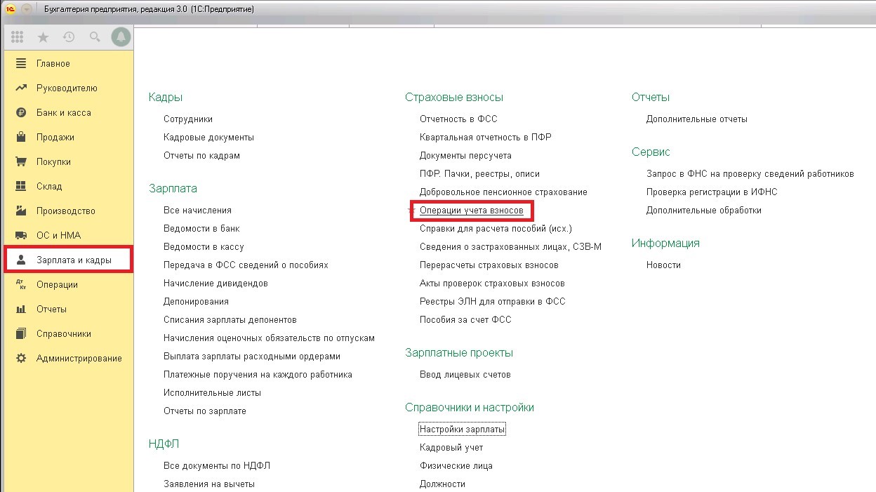
Task: Open Все начисления
Action: point(197,211)
